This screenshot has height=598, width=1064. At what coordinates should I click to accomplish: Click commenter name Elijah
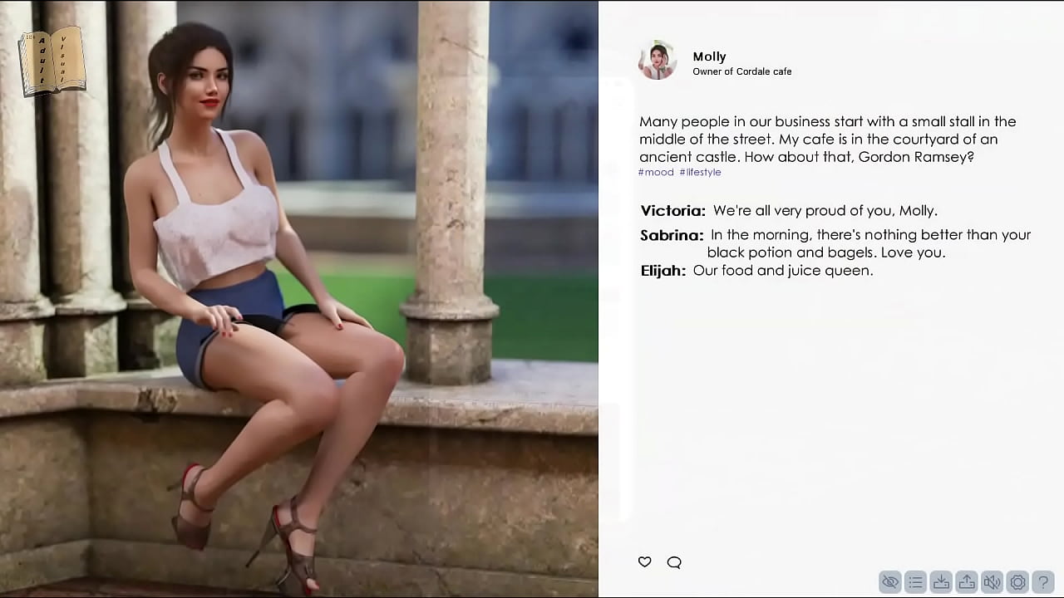click(x=663, y=271)
